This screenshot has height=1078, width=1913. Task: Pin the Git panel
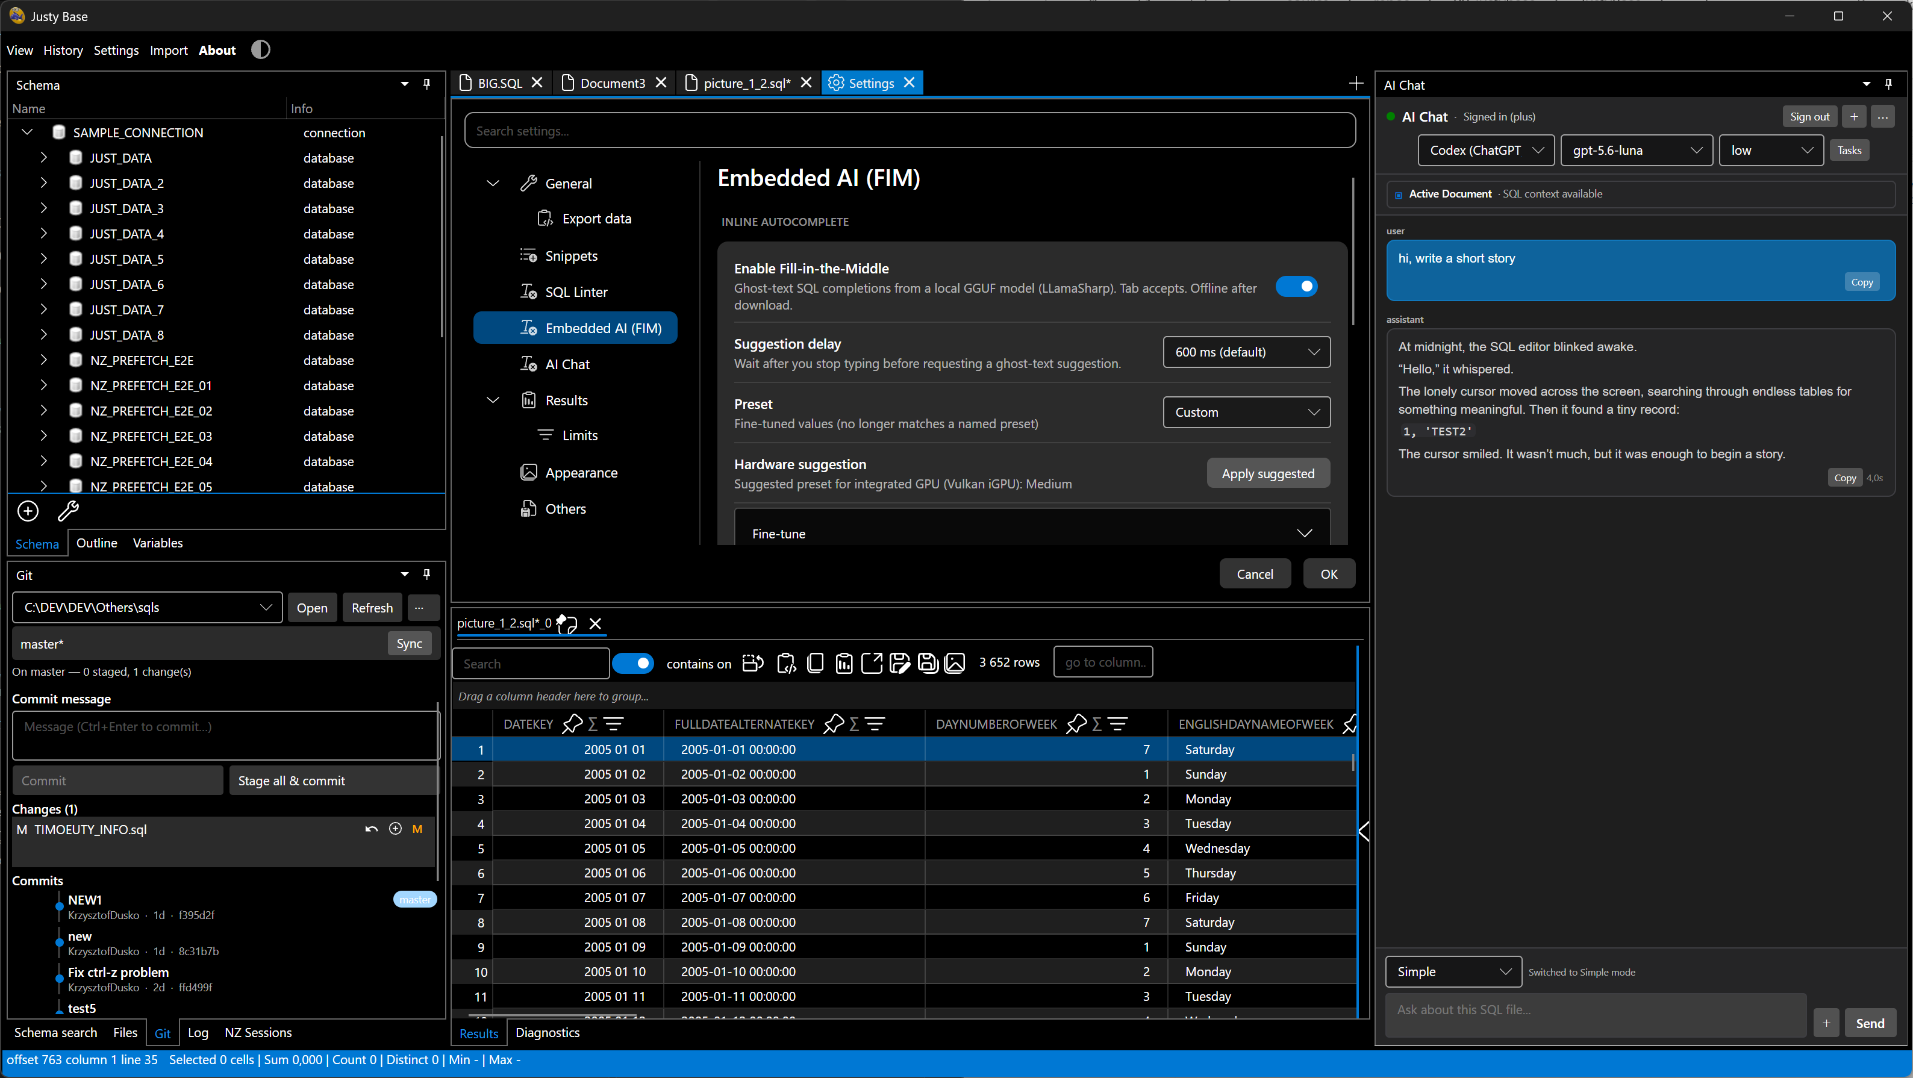point(427,574)
